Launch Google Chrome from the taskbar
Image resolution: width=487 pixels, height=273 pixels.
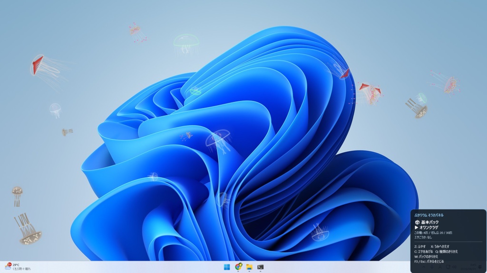coord(238,267)
